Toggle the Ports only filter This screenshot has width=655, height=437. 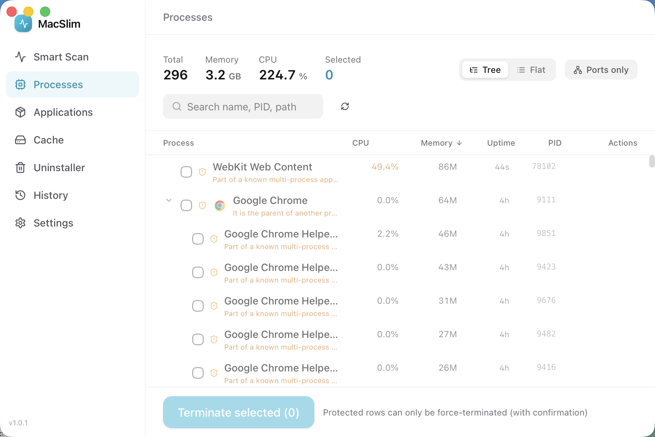pyautogui.click(x=601, y=70)
